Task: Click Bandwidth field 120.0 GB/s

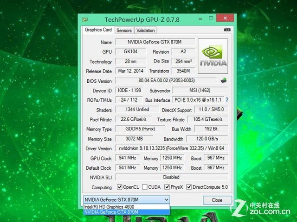Action: tap(207, 139)
